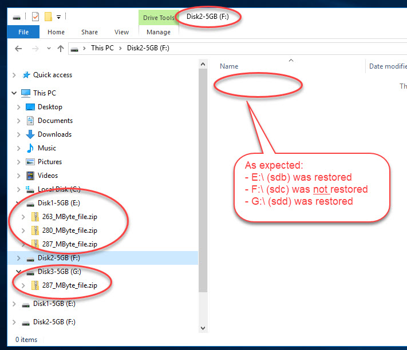Select 263_MByte_file.zip in the navigation tree

69,217
